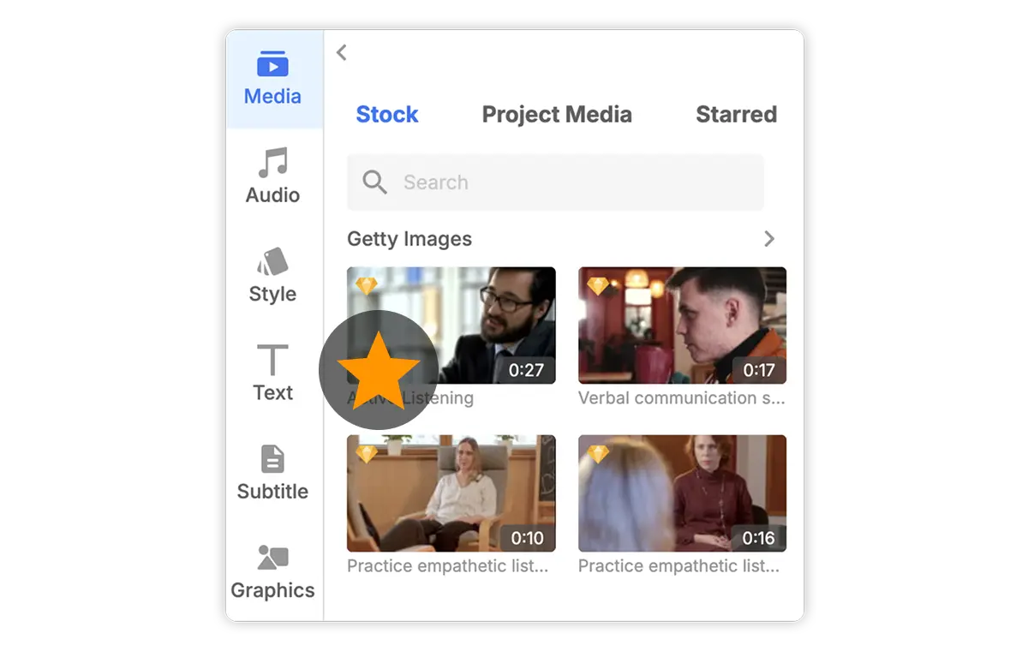Image resolution: width=1028 pixels, height=651 pixels.
Task: Click the back chevron above the tabs
Action: [x=341, y=52]
